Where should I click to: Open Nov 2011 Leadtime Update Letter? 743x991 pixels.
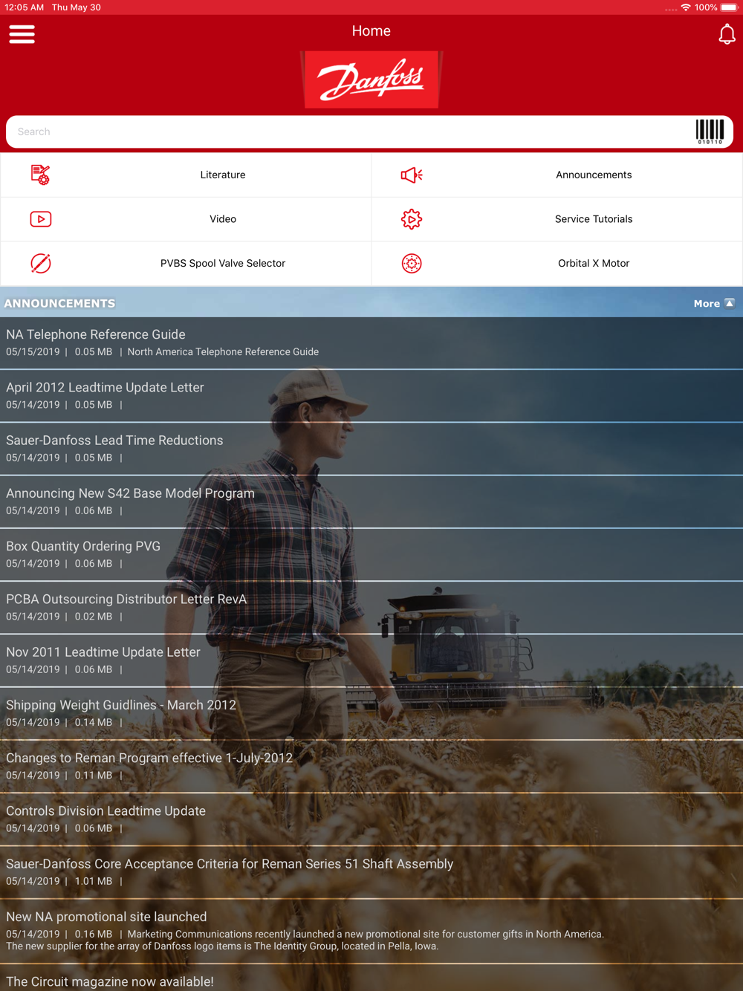click(x=371, y=660)
